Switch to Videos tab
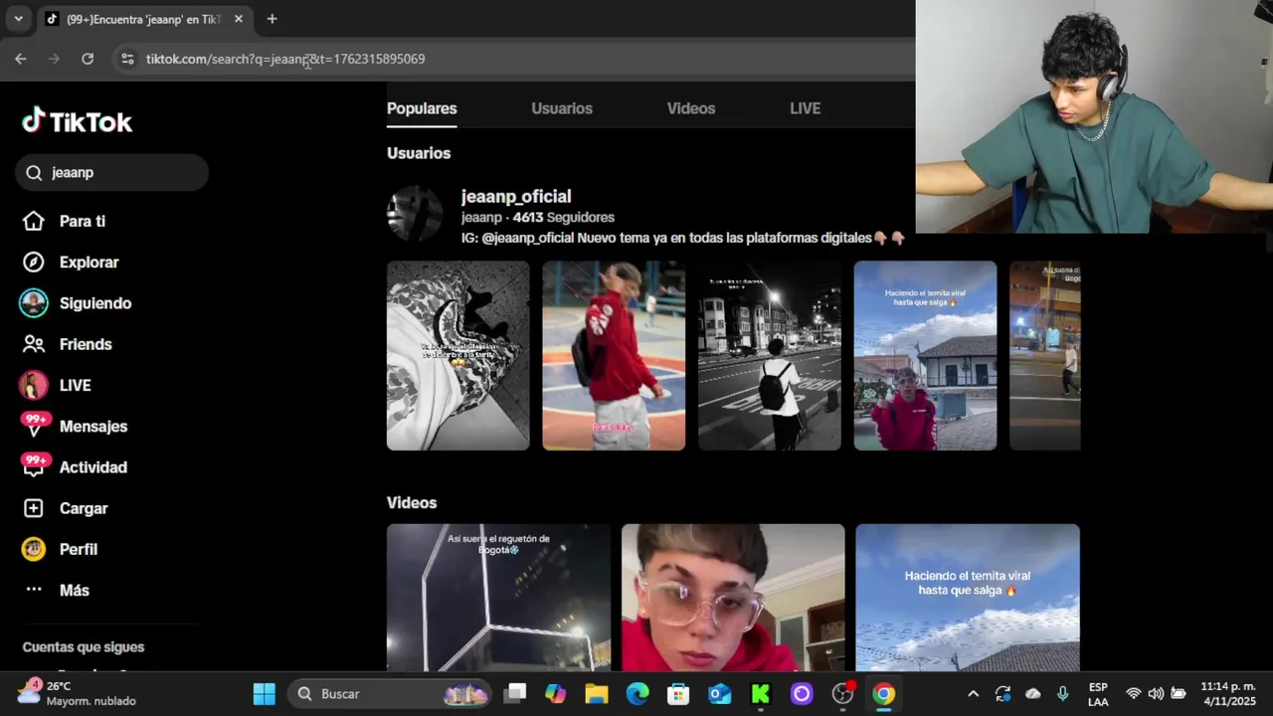Screen dimensions: 1273x716 [691, 108]
